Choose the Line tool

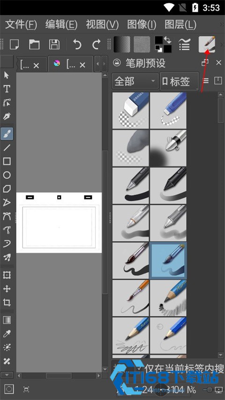tap(7, 147)
